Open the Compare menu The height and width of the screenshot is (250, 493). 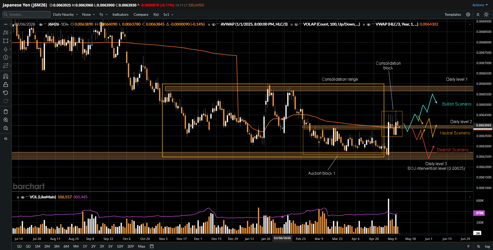coord(141,14)
